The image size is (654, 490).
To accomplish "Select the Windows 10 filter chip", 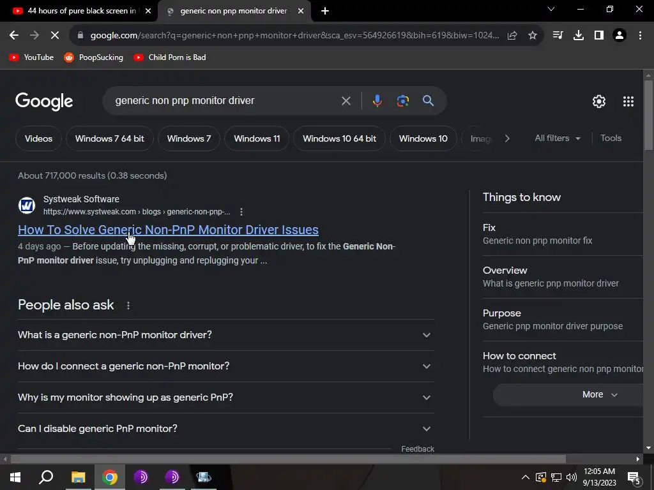I will (x=423, y=138).
